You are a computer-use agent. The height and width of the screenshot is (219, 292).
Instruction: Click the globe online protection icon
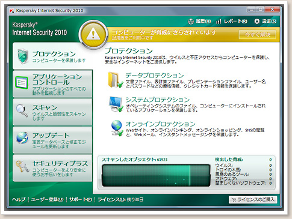[117, 128]
